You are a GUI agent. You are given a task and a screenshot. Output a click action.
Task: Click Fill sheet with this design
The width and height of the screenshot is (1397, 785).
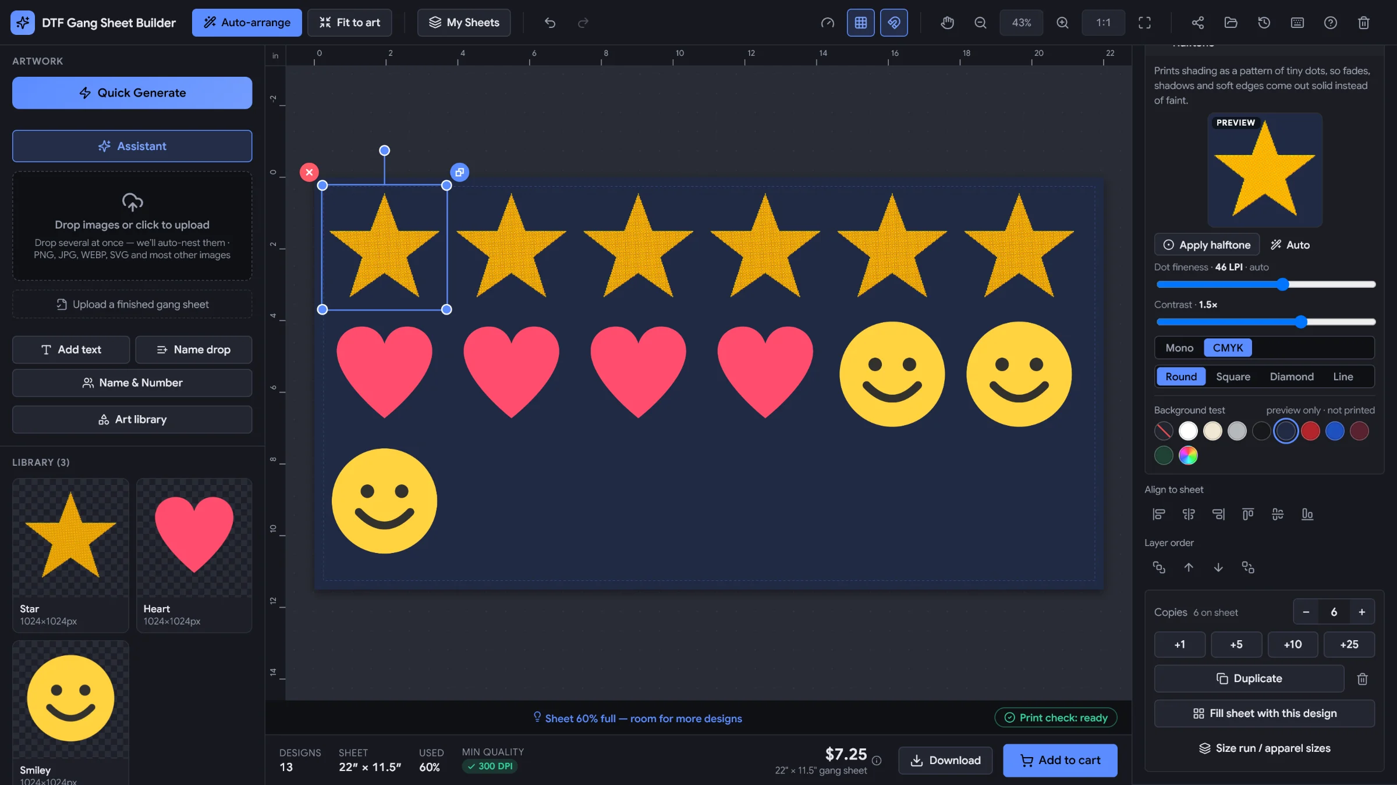tap(1264, 713)
